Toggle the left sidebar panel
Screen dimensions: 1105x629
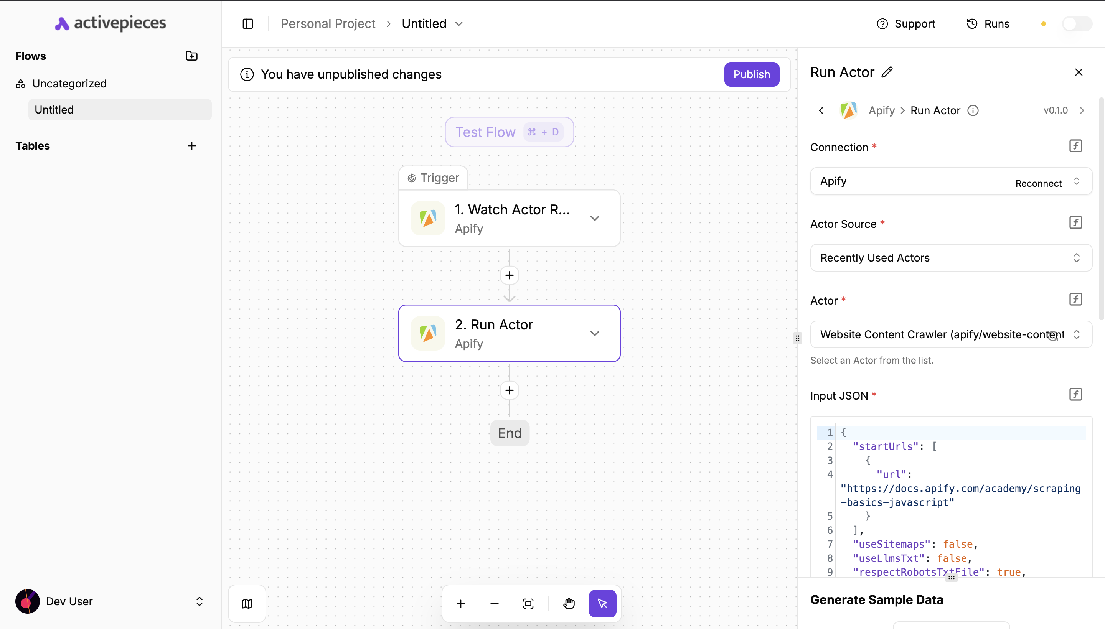247,24
